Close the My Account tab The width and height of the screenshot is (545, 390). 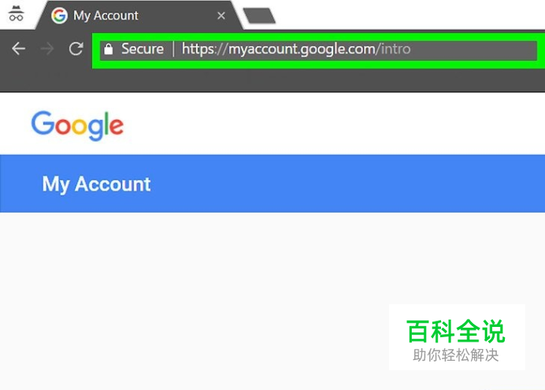tap(221, 16)
